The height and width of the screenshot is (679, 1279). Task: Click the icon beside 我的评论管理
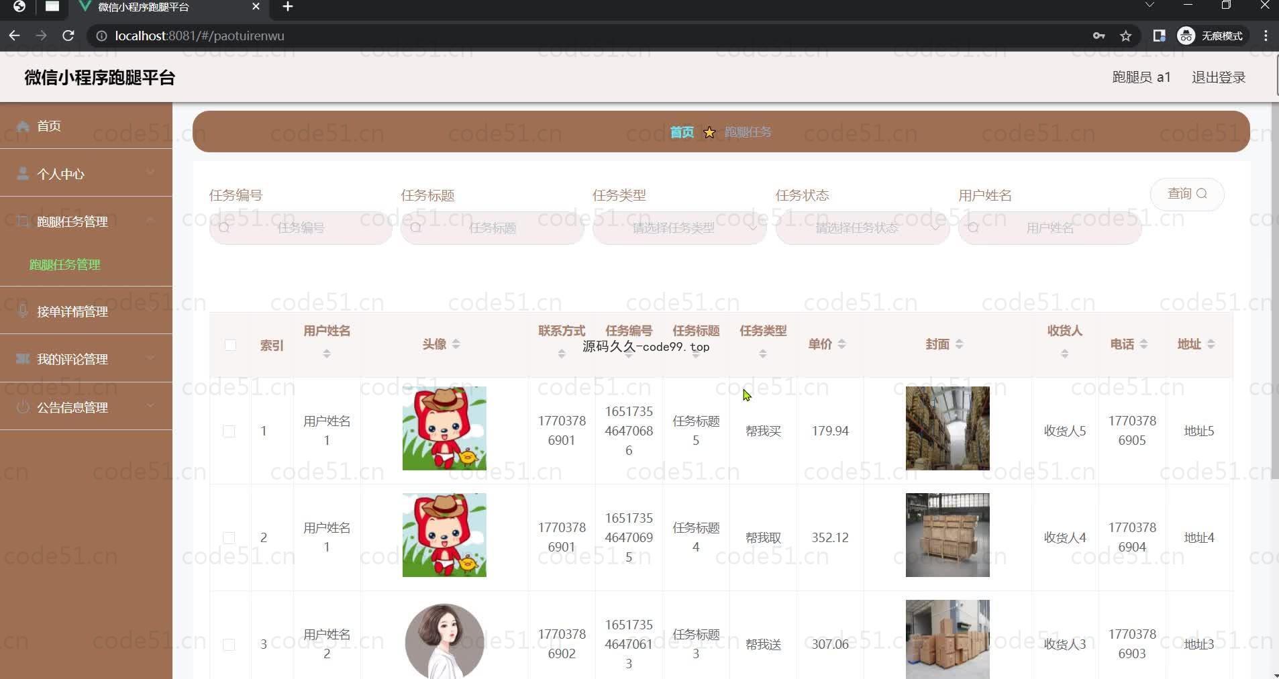tap(23, 359)
